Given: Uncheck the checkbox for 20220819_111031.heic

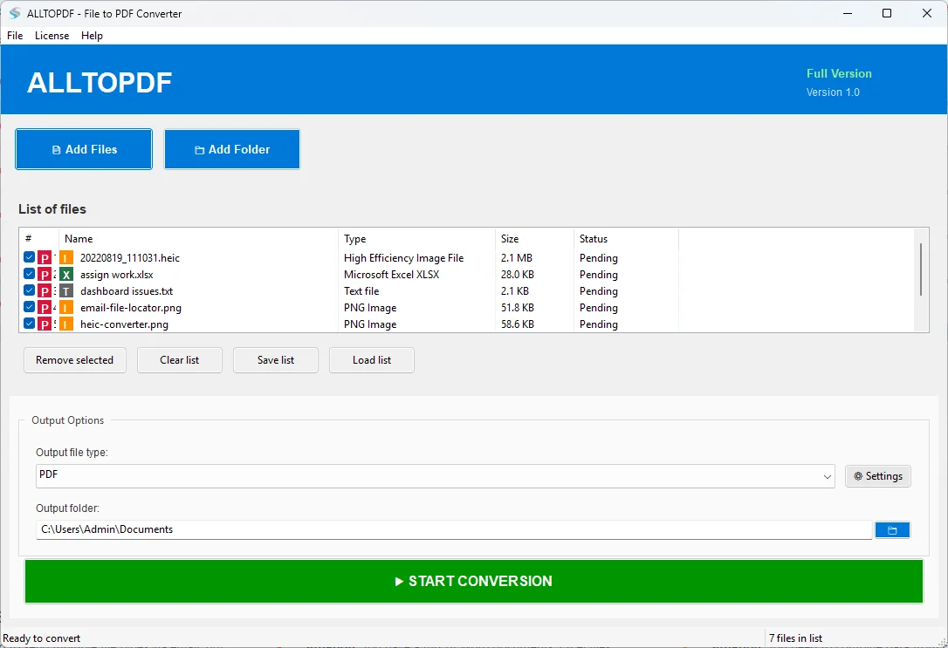Looking at the screenshot, I should [29, 257].
